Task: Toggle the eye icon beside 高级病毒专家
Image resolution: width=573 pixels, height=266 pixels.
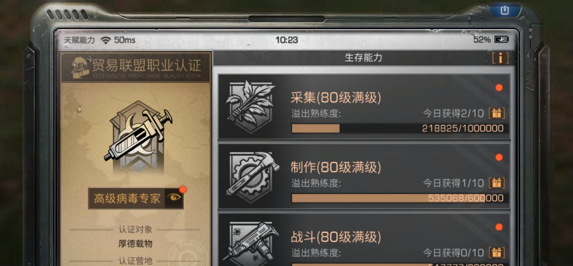Action: [x=174, y=198]
